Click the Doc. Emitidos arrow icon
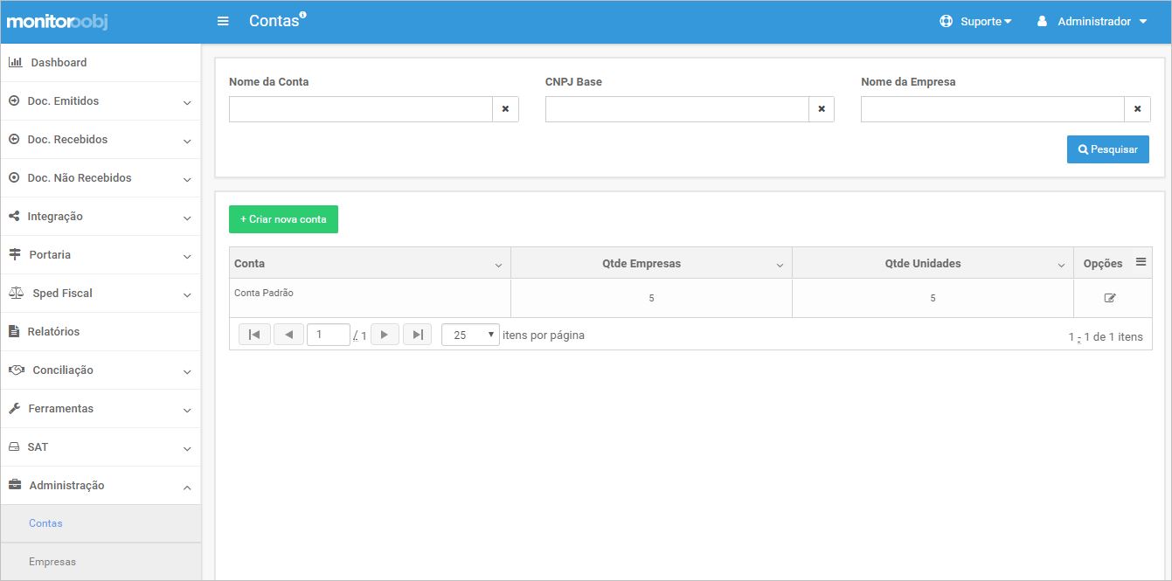Image resolution: width=1172 pixels, height=581 pixels. point(14,100)
